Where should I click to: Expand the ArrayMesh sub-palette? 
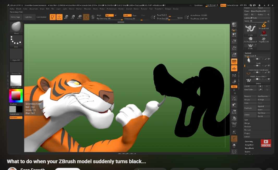click(249, 145)
